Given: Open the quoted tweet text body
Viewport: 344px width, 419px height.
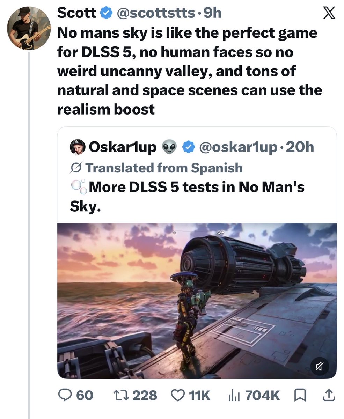Looking at the screenshot, I should point(187,197).
